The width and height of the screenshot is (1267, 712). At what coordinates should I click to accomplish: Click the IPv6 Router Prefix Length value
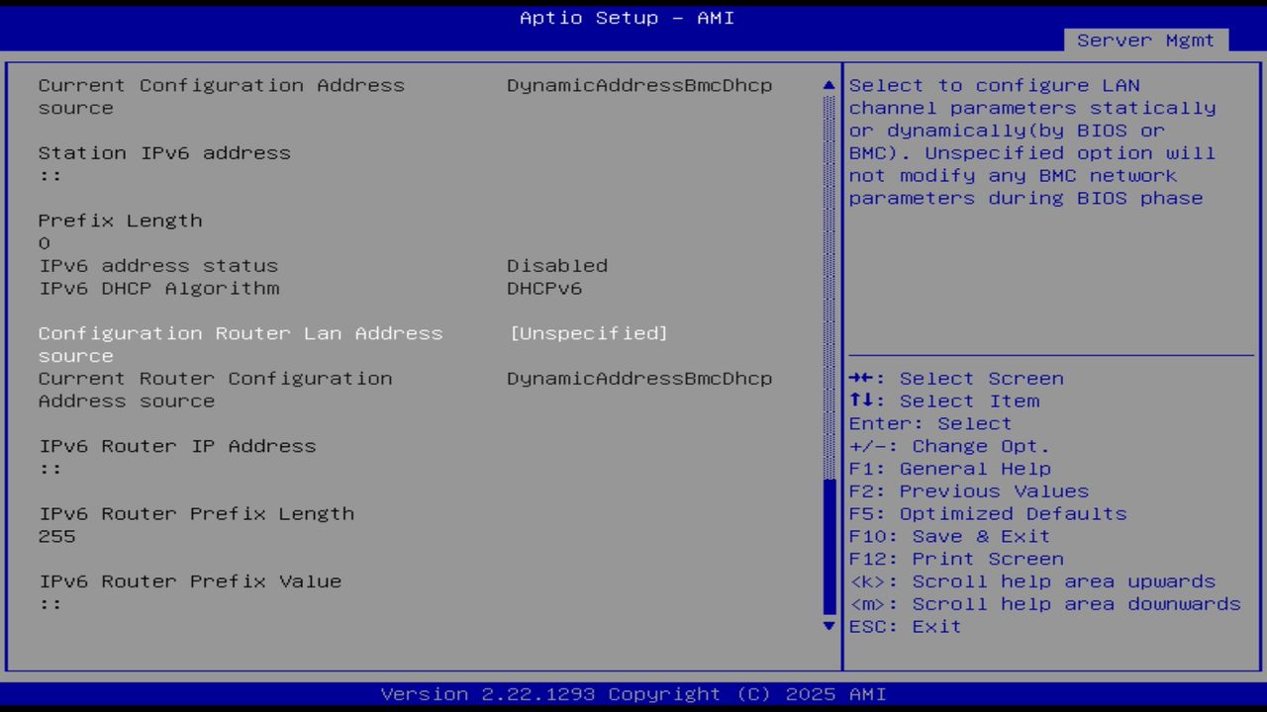coord(54,536)
